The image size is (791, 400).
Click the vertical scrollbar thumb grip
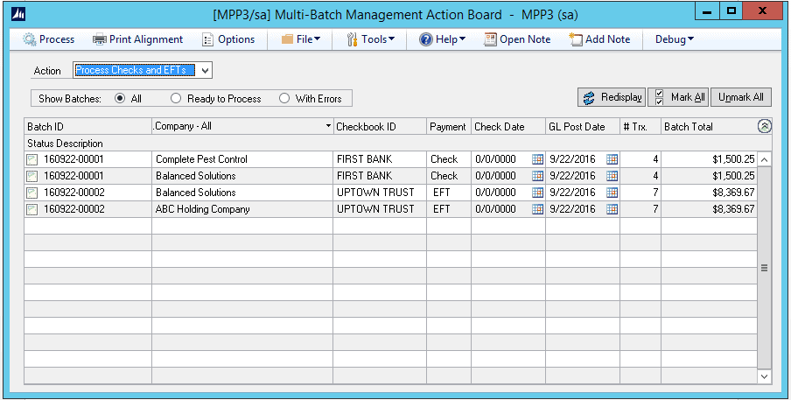(x=764, y=268)
